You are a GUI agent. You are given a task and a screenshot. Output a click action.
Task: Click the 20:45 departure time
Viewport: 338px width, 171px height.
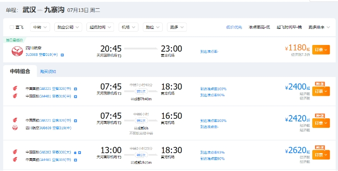111,49
